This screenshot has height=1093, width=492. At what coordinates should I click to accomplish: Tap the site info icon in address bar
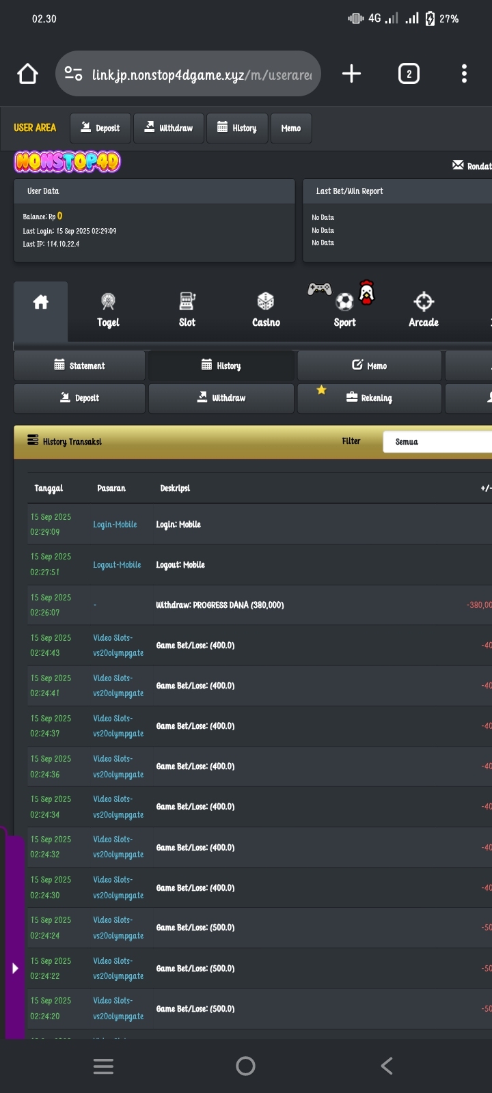coord(73,74)
